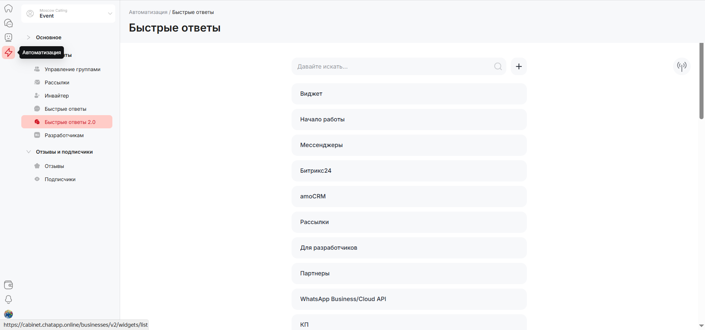
Task: Click the user avatar at bottom left
Action: [x=8, y=314]
